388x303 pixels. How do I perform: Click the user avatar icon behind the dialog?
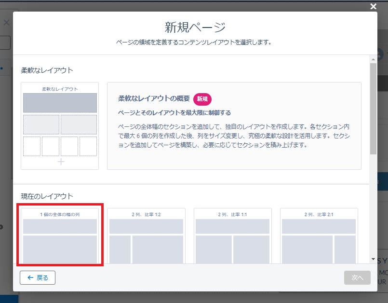pos(382,54)
